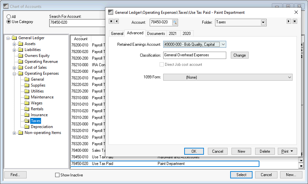Open the General tab
The height and width of the screenshot is (184, 308).
click(117, 34)
